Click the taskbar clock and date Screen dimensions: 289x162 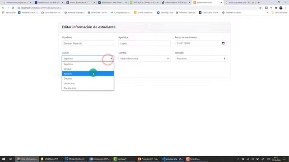pyautogui.click(x=276, y=159)
